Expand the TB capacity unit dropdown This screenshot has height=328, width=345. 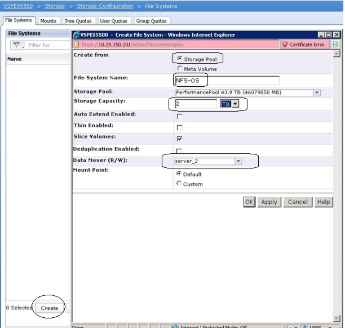coord(235,104)
